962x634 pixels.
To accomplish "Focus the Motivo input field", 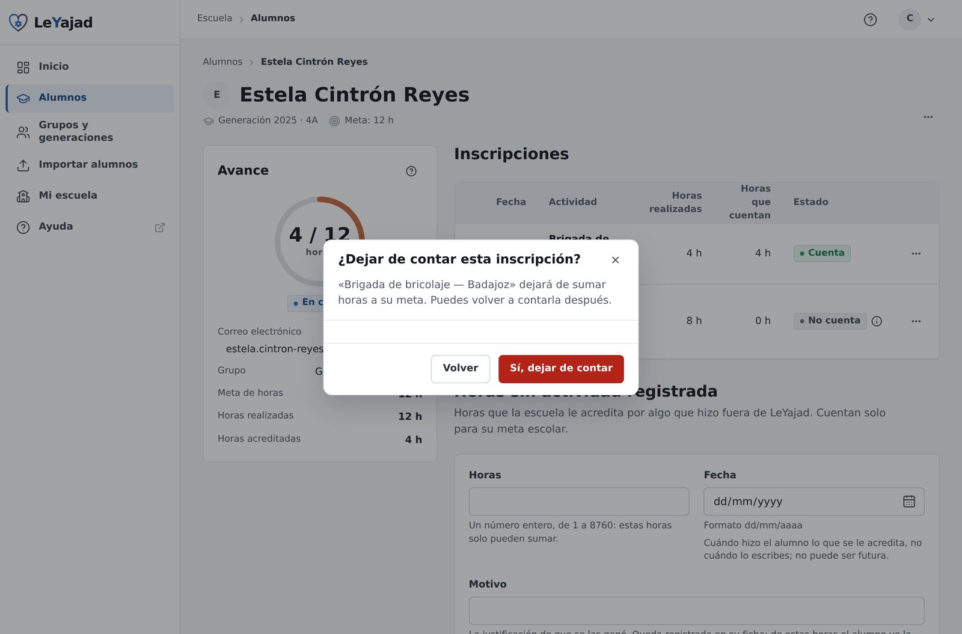I will click(696, 611).
